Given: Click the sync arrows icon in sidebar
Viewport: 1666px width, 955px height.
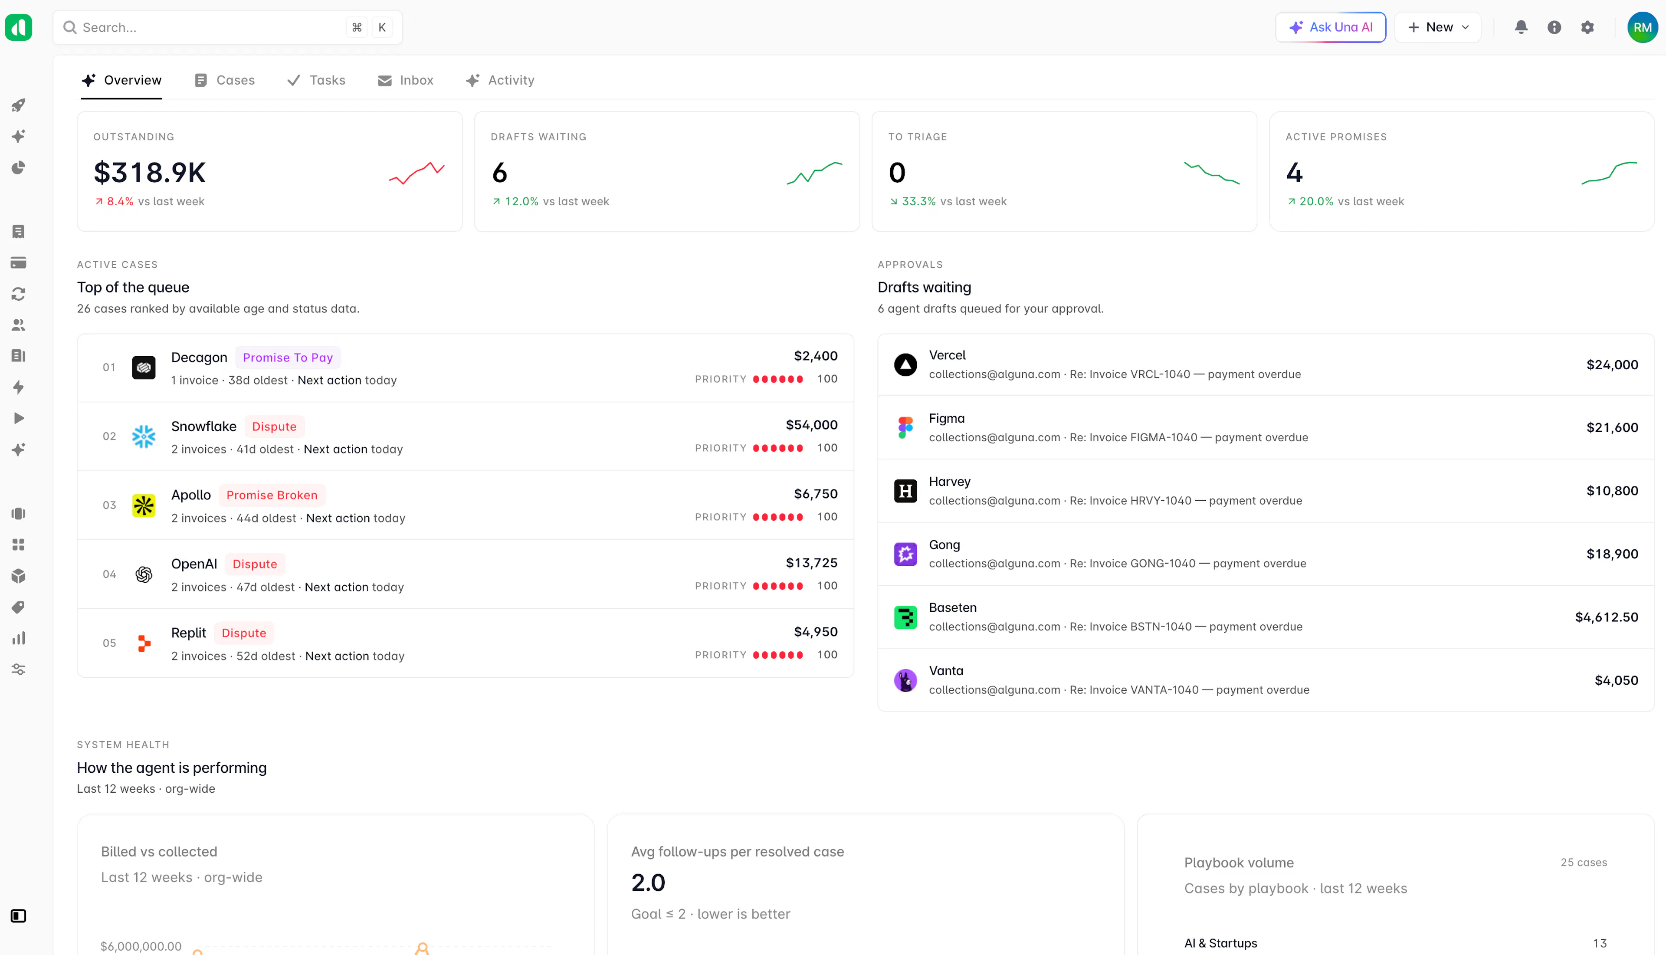Looking at the screenshot, I should coord(18,294).
